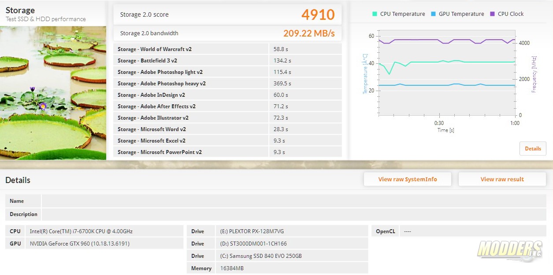Screen dimensions: 553x275
Task: Select Adobe Illustrator v2 row
Action: [x=227, y=117]
